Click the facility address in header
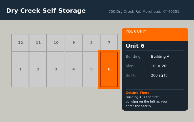 point(144,12)
